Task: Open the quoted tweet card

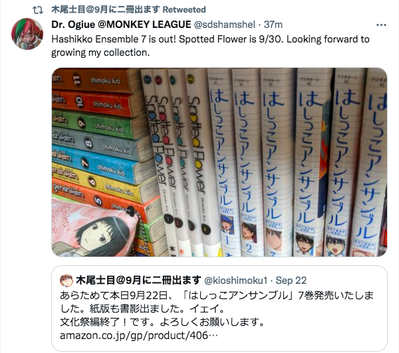Action: 219,308
